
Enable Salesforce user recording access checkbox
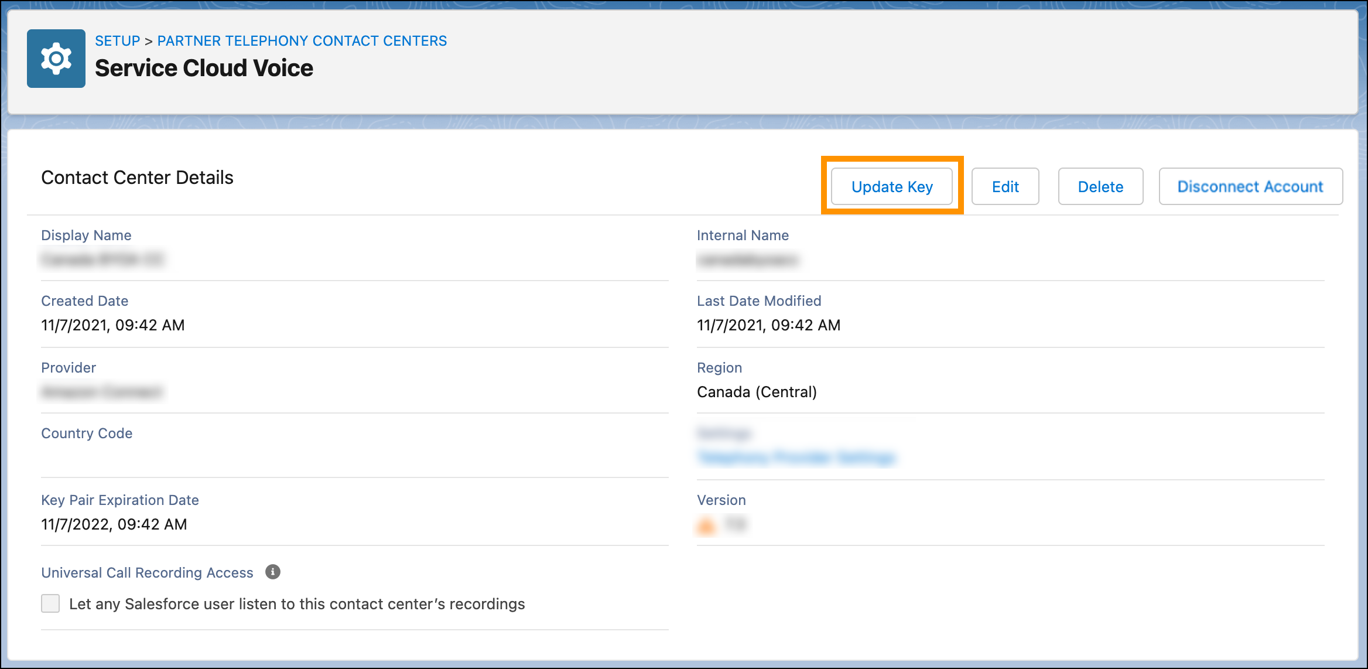pos(50,603)
